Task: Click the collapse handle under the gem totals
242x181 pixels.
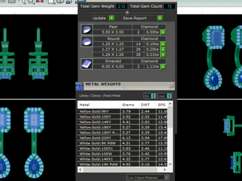Action: tap(127, 12)
